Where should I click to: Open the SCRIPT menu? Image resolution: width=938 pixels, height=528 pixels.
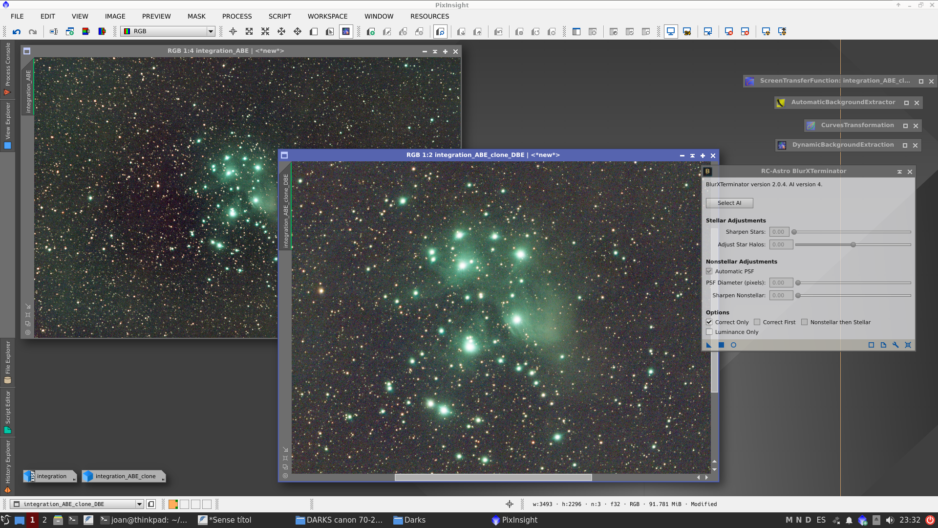pos(279,16)
